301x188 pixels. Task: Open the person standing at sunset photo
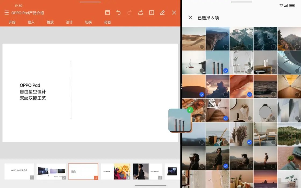[265, 158]
